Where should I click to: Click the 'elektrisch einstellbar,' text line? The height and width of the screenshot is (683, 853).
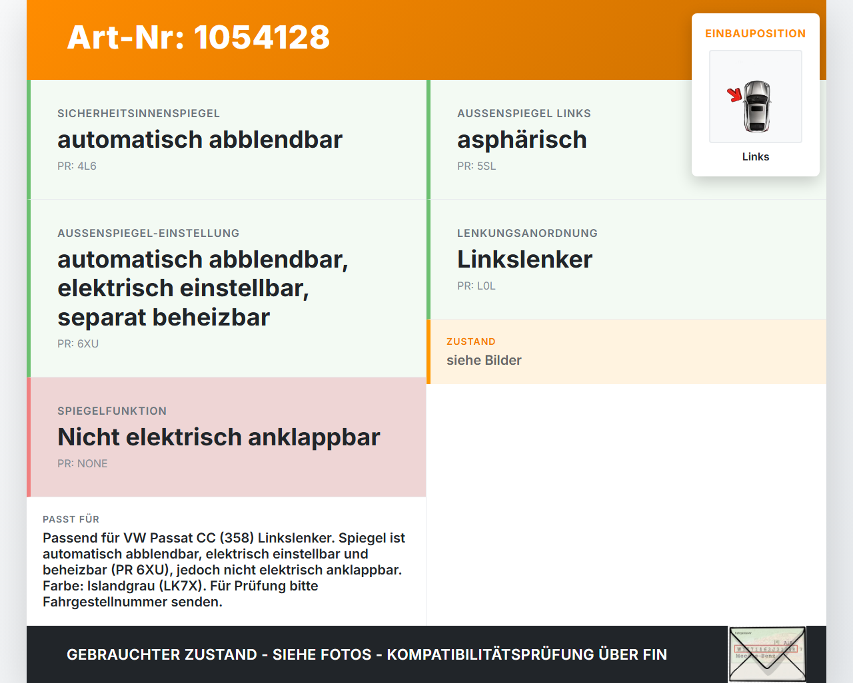point(183,288)
